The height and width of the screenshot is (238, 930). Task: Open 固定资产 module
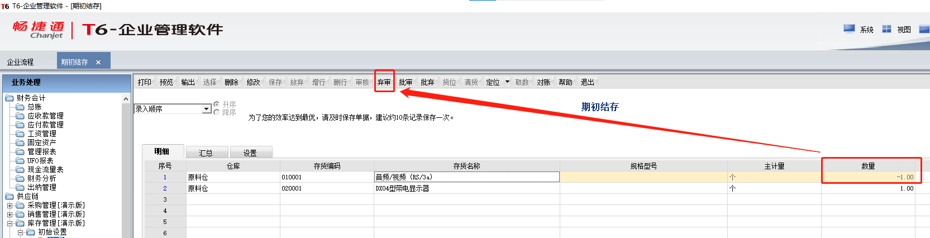pyautogui.click(x=42, y=142)
